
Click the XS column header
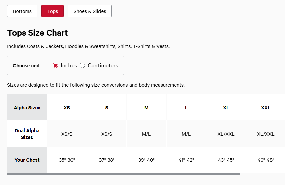pos(67,108)
